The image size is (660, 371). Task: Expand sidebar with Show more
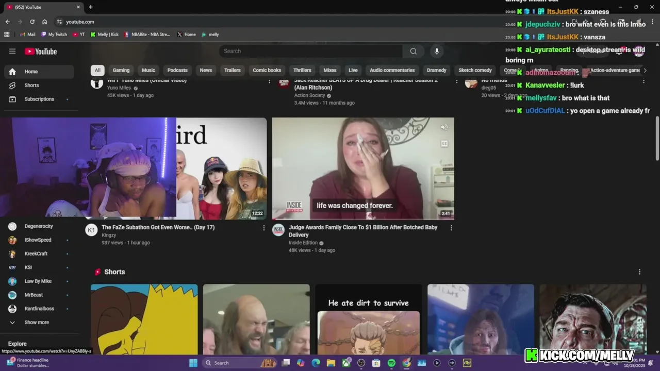39,323
